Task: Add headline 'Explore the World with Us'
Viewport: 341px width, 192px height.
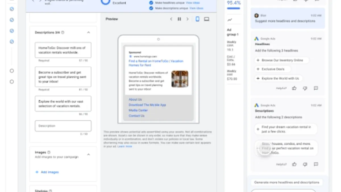Action: 278,78
